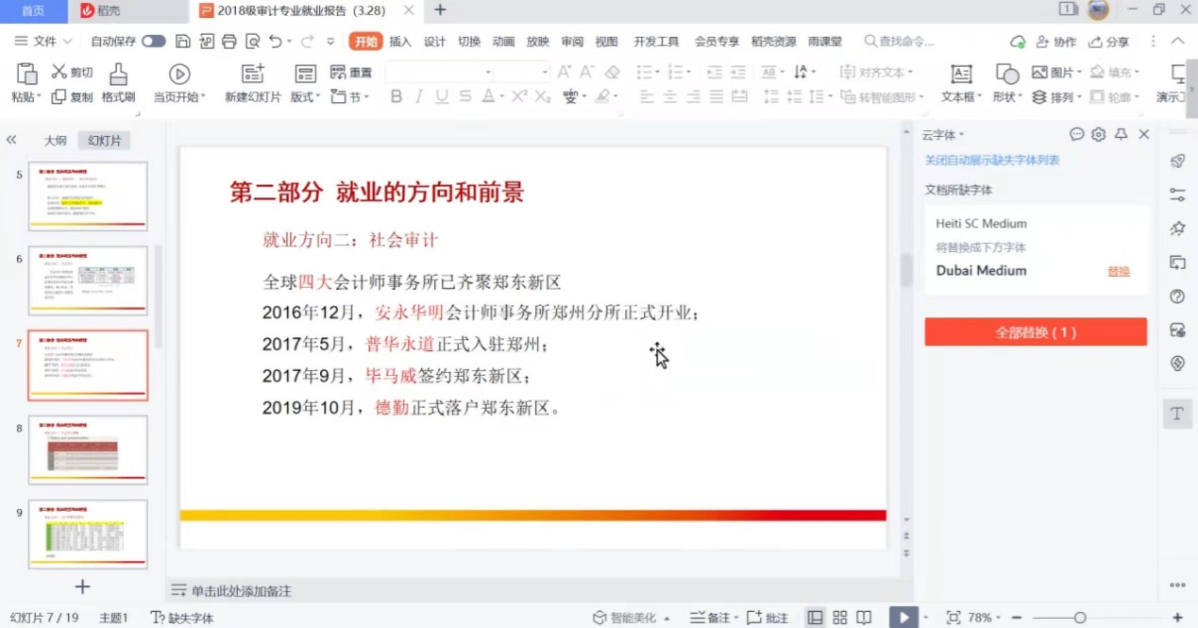The width and height of the screenshot is (1198, 628).
Task: Open the zoom percentage 78% dropdown
Action: pos(984,618)
